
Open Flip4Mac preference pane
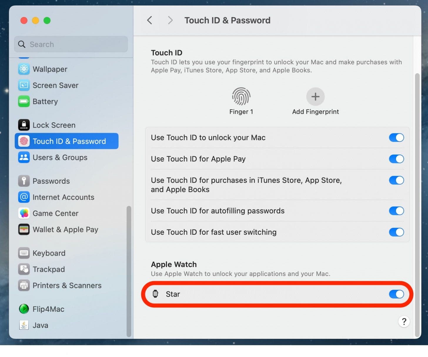[48, 309]
